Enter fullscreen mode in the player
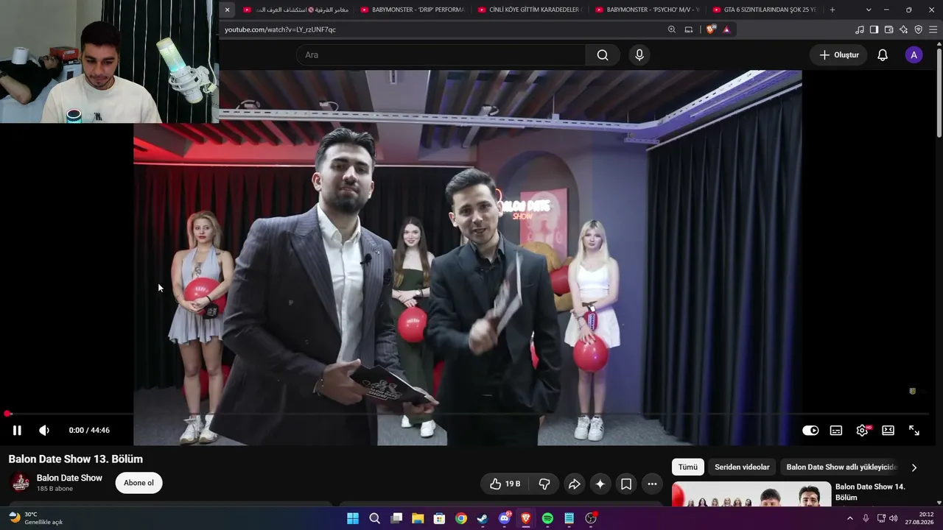The width and height of the screenshot is (943, 530). (914, 431)
